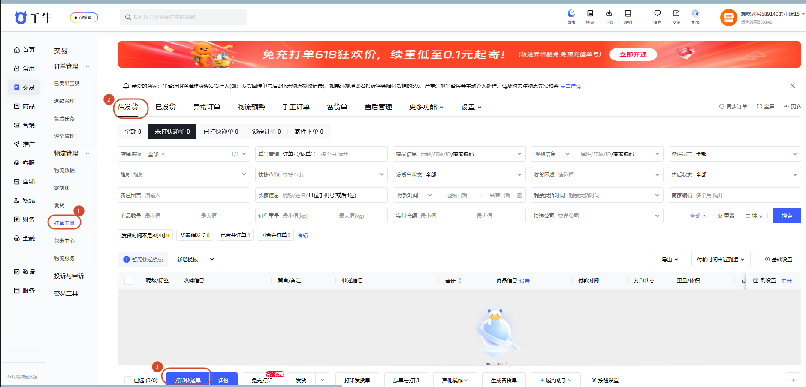Go to 首页 in the sidebar
Viewport: 806px width, 387px height.
(24, 50)
